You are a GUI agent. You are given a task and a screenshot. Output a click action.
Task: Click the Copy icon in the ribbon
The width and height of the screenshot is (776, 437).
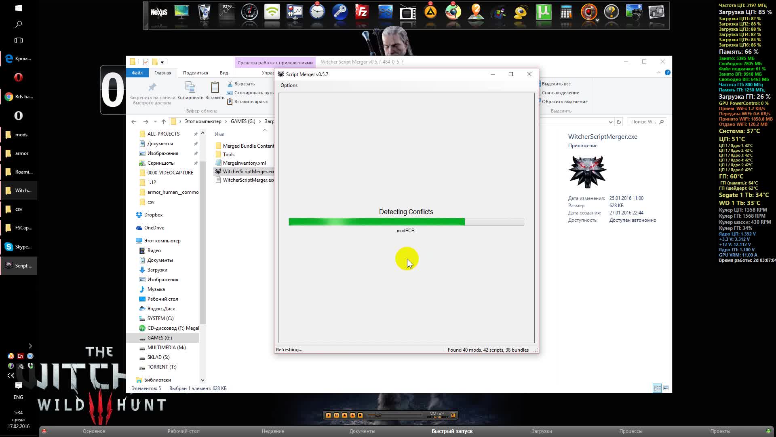click(190, 88)
